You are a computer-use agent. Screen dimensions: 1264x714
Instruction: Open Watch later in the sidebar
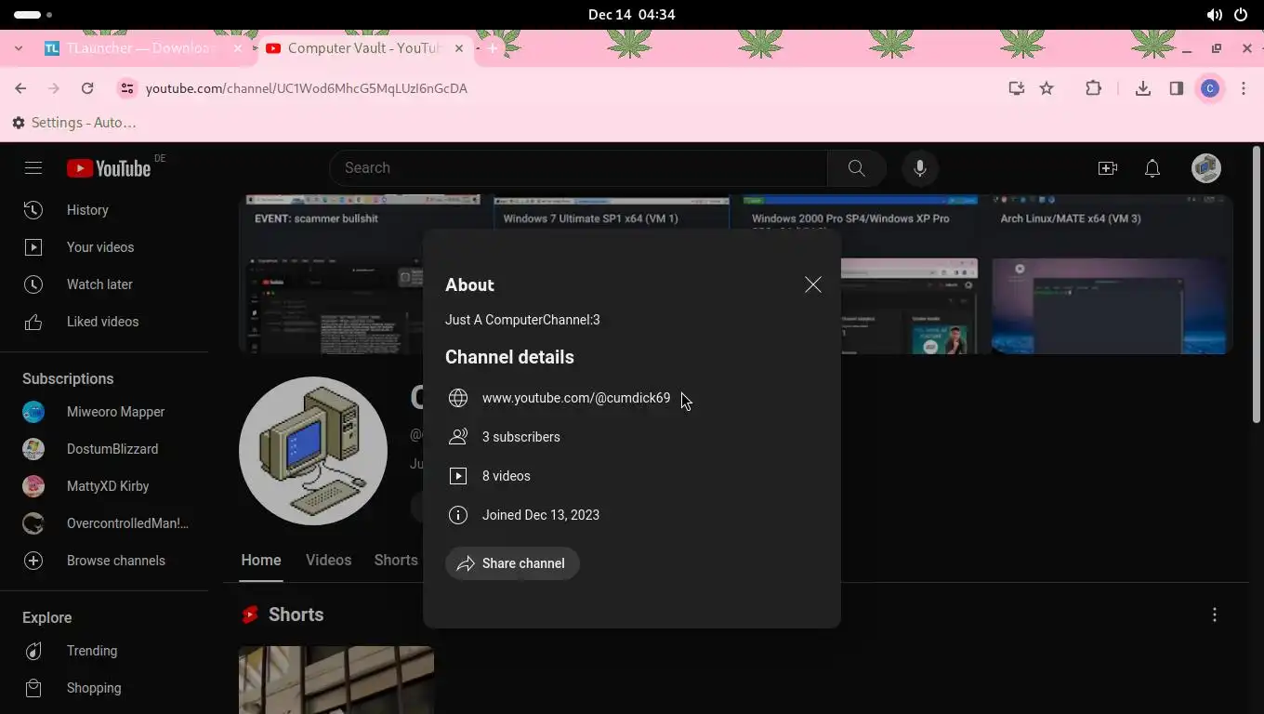pyautogui.click(x=104, y=284)
